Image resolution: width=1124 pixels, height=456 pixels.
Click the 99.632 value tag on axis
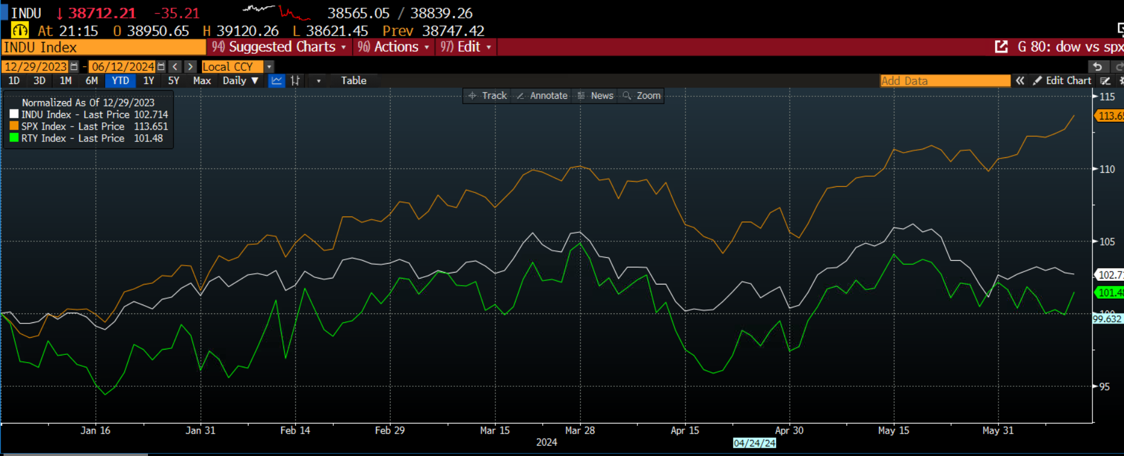[x=1107, y=319]
